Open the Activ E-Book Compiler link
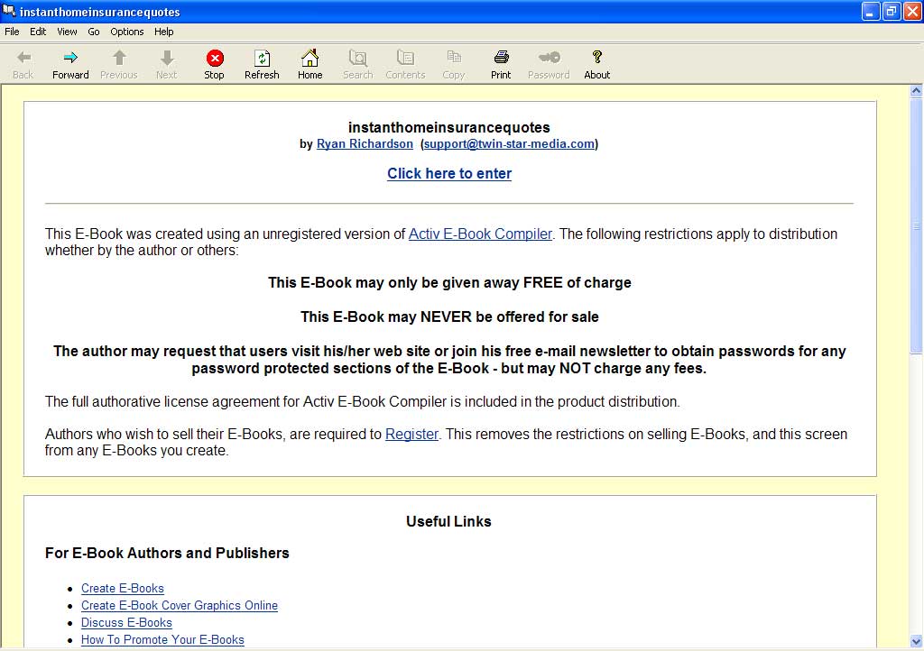This screenshot has width=924, height=651. click(x=480, y=234)
